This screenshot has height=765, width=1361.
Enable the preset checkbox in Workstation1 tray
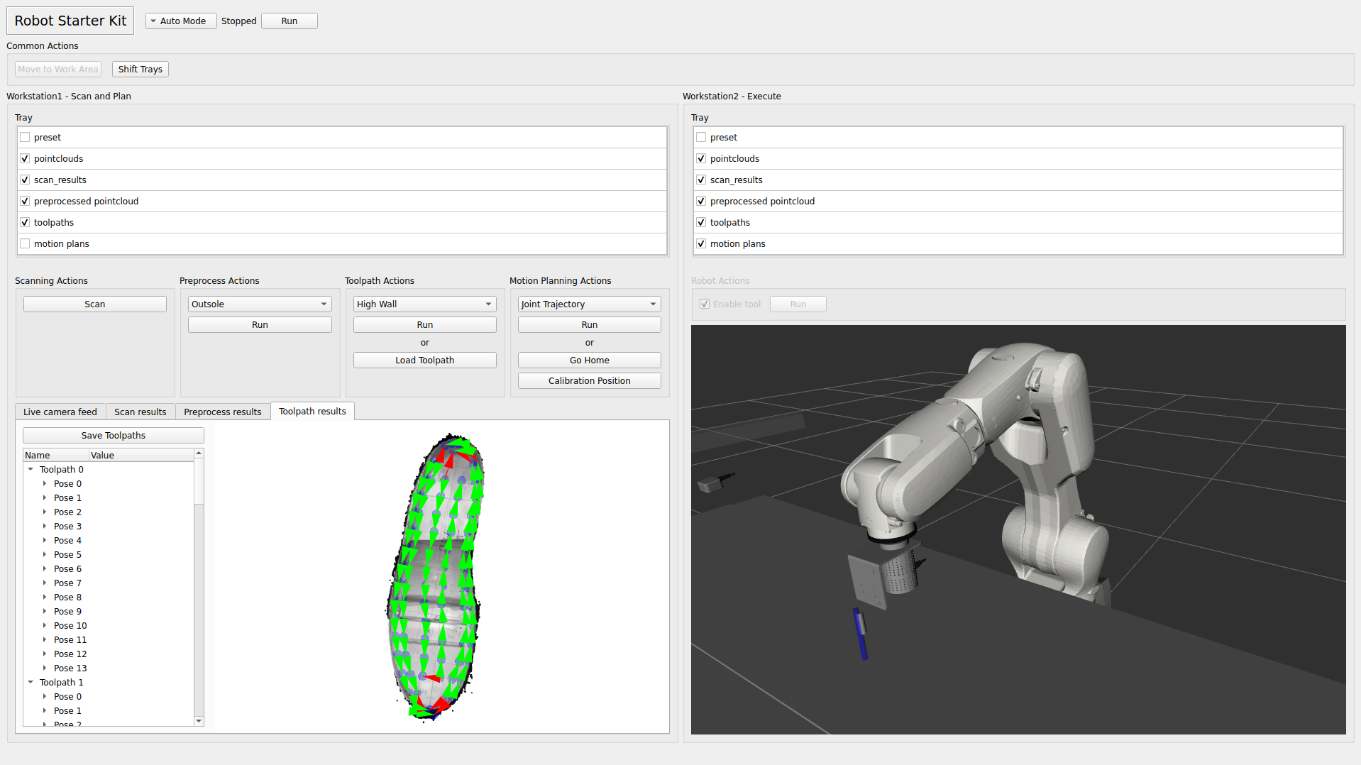pyautogui.click(x=25, y=137)
